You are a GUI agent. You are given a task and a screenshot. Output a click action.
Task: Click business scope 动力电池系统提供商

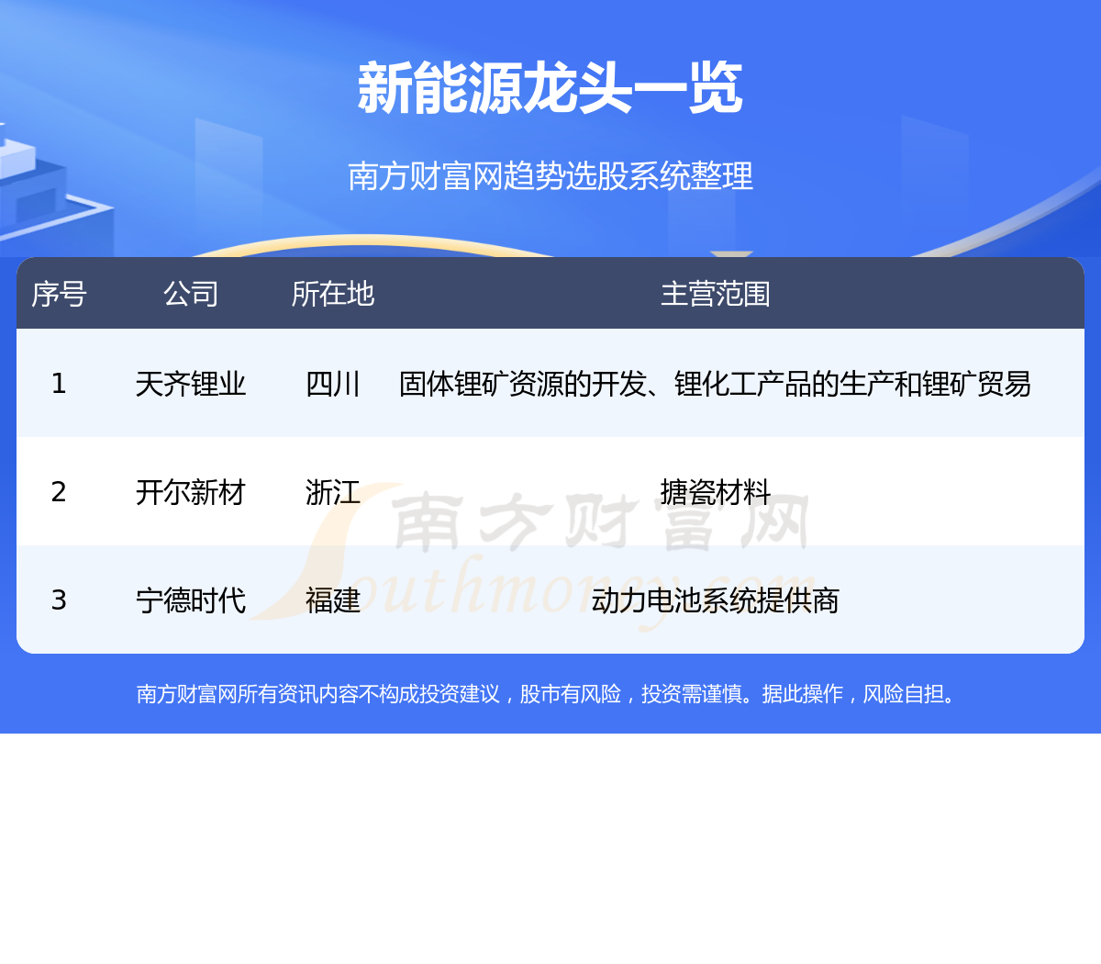point(716,600)
